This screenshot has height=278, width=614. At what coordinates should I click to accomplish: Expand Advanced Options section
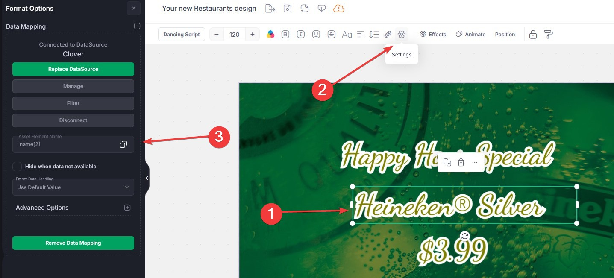coord(127,208)
